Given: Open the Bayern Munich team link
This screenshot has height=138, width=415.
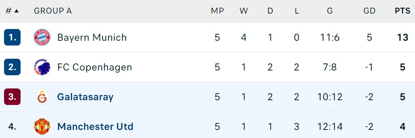Looking at the screenshot, I should point(92,37).
